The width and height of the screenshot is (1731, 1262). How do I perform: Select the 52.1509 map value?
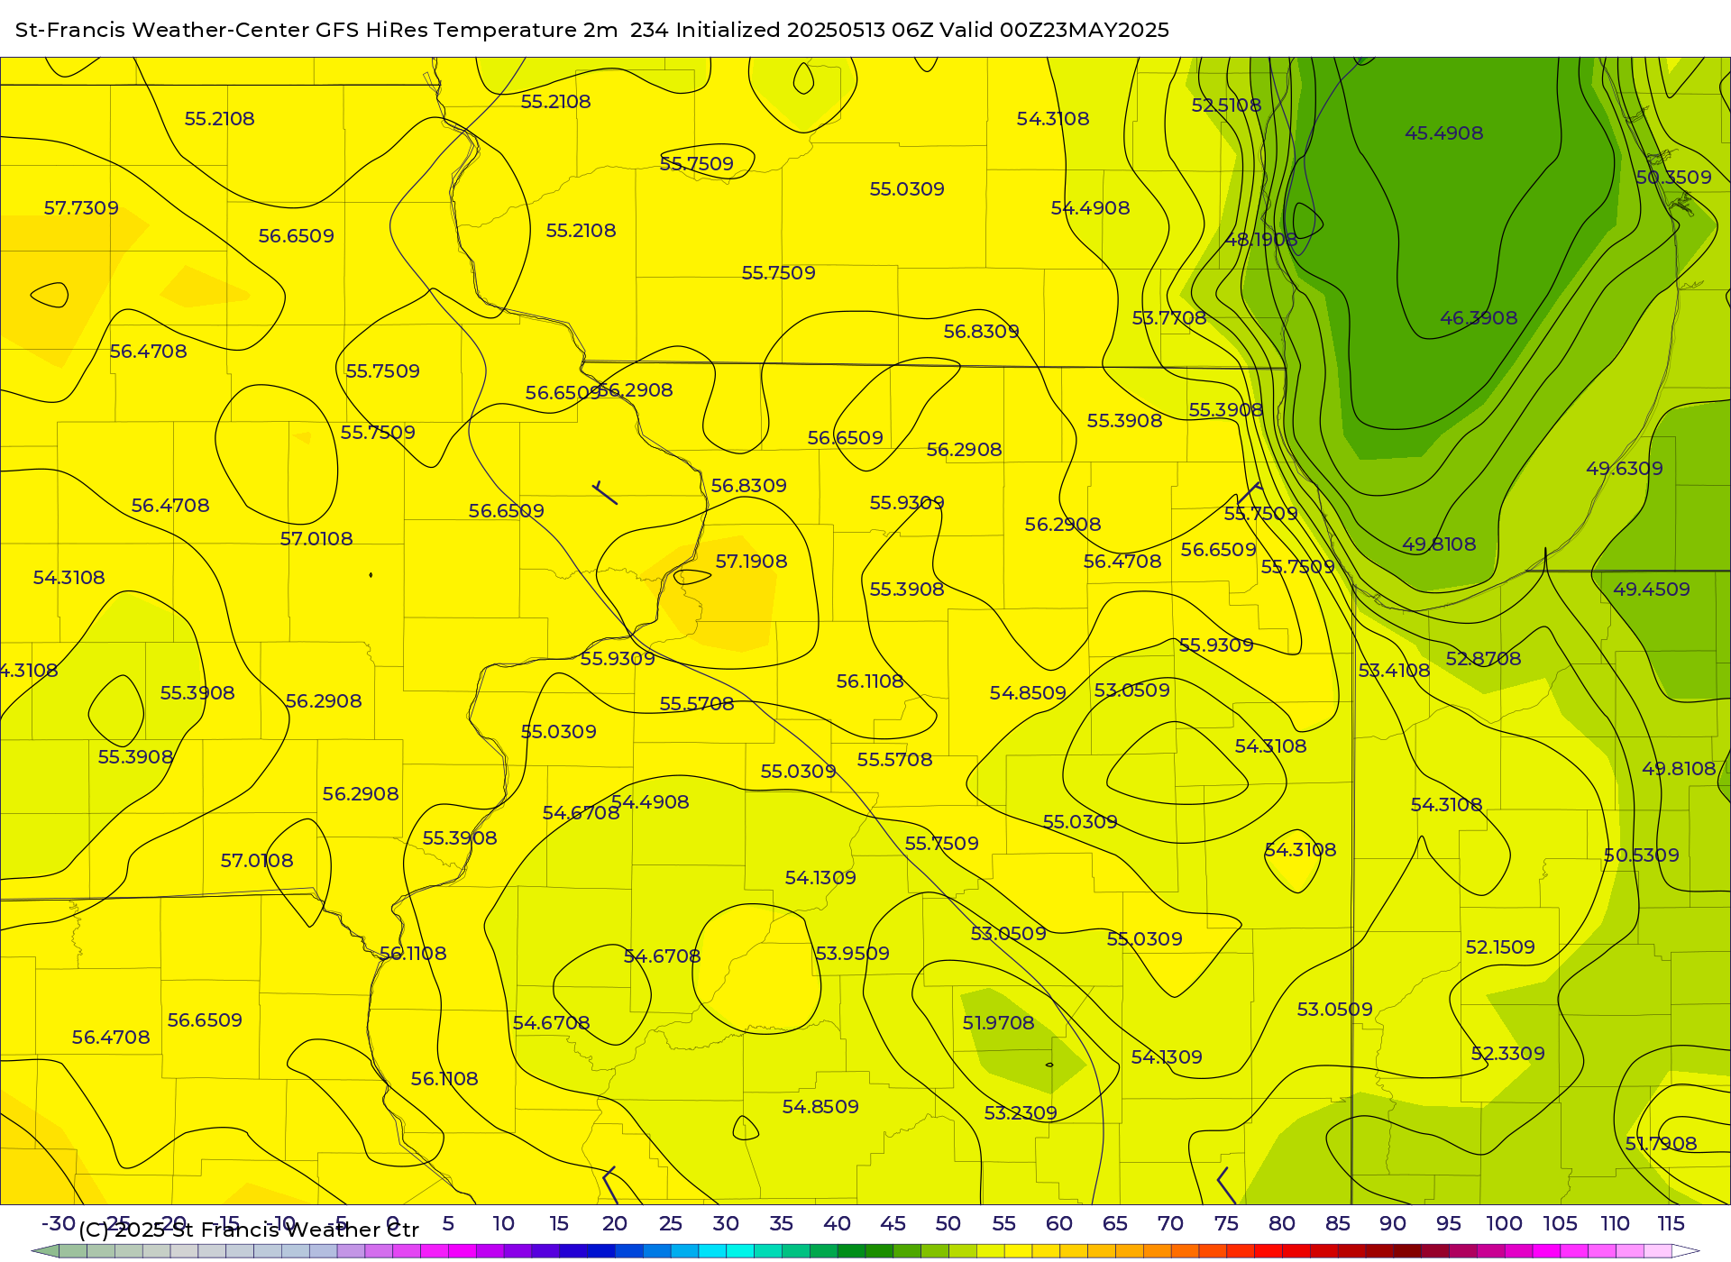point(1500,947)
